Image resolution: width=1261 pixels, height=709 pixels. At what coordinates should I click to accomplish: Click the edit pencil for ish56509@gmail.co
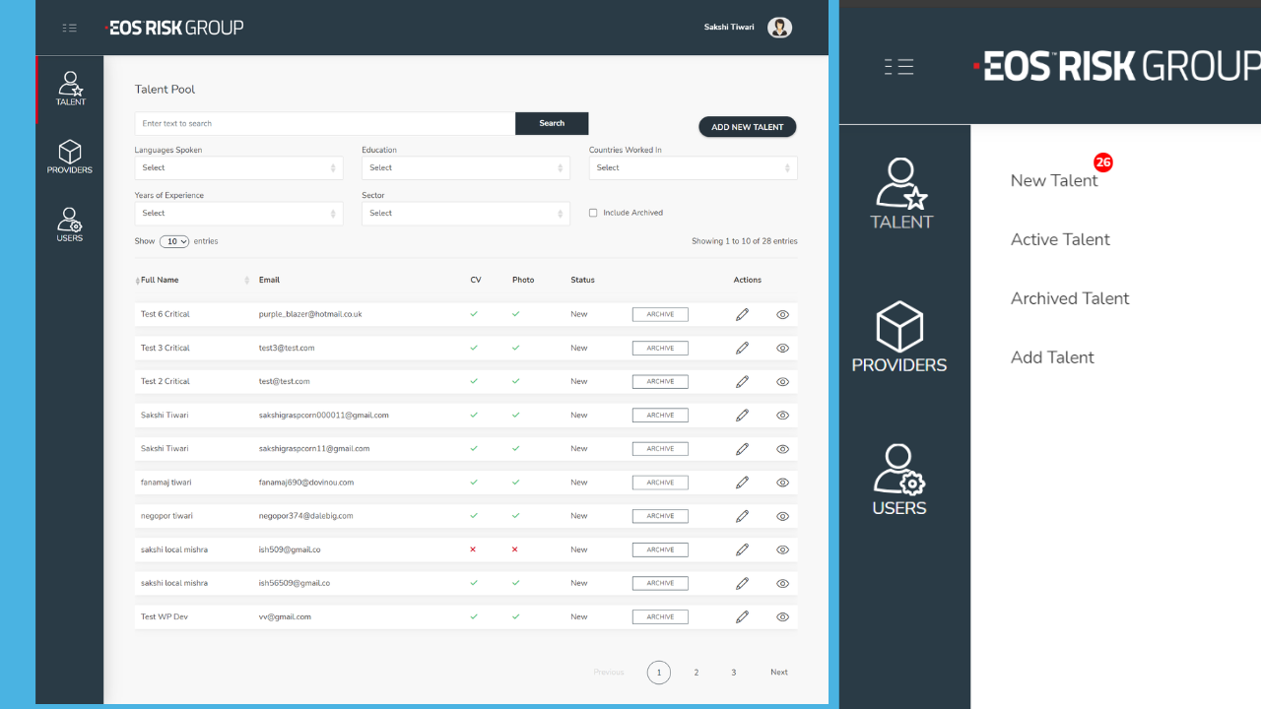(x=742, y=583)
